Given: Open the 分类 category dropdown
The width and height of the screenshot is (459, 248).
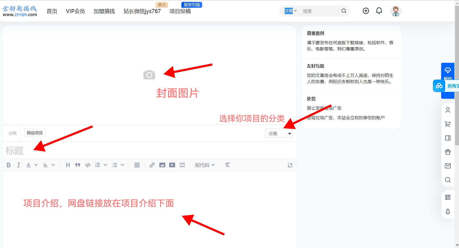Looking at the screenshot, I should [279, 133].
